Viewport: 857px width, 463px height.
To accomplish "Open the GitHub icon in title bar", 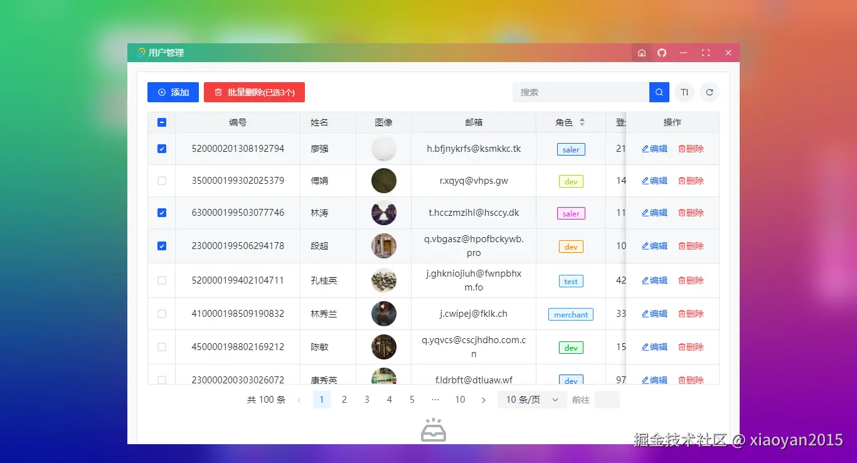I will click(662, 53).
